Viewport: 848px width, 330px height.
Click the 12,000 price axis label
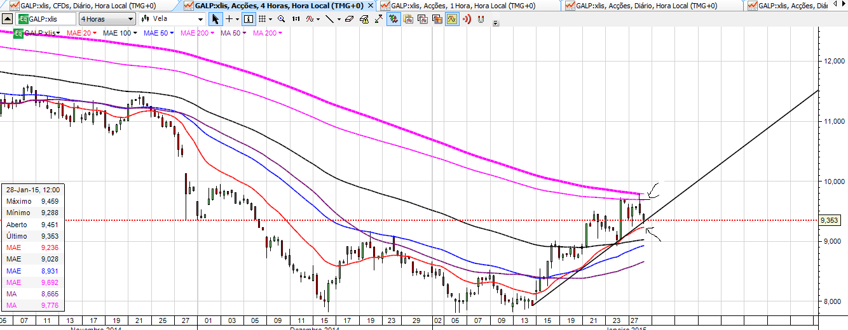point(833,61)
